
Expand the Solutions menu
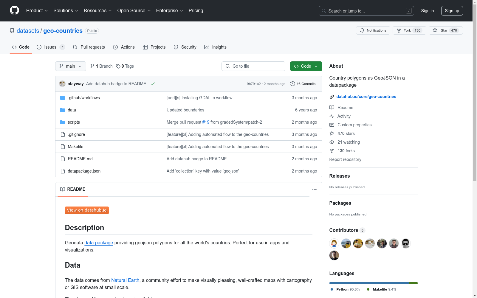[x=66, y=11]
